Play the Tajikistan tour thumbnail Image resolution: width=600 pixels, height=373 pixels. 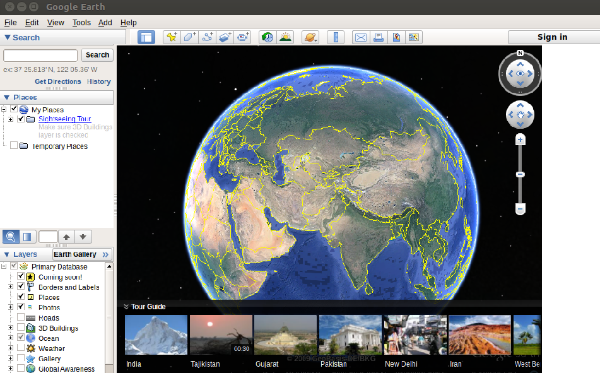pyautogui.click(x=221, y=335)
